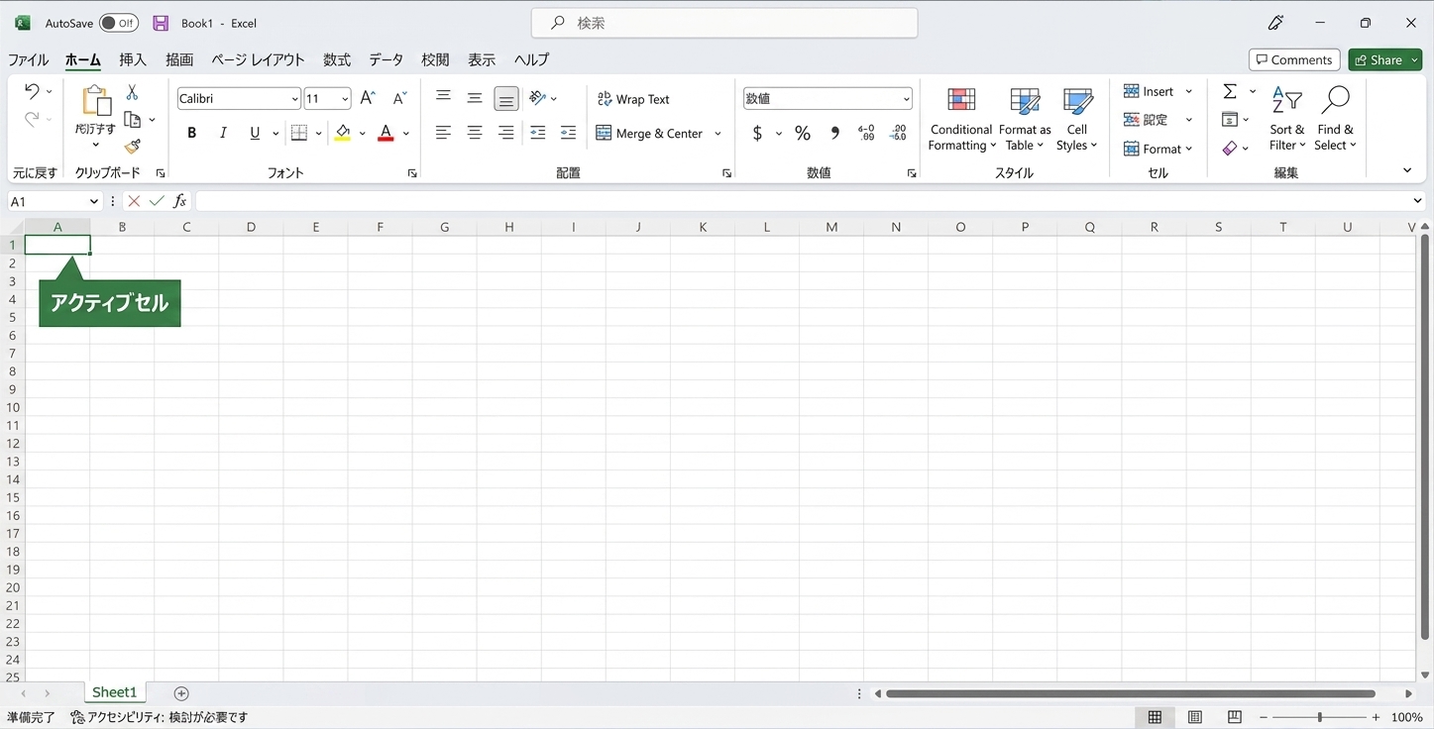
Task: Open Conditional Formatting menu
Action: [x=961, y=120]
